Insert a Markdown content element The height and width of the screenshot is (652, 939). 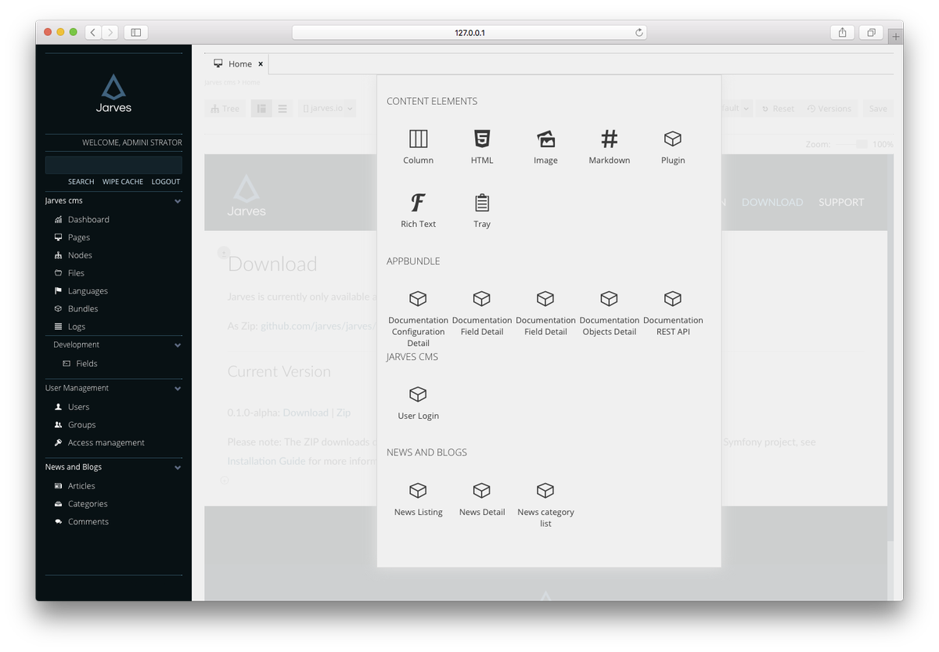(609, 147)
